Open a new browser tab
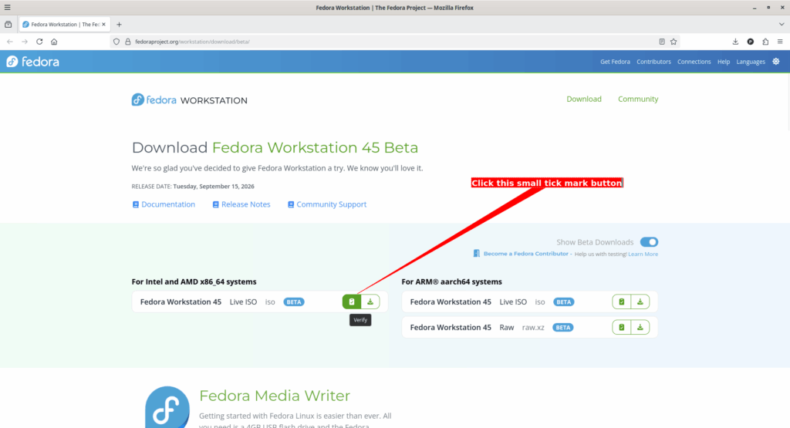 tap(119, 24)
